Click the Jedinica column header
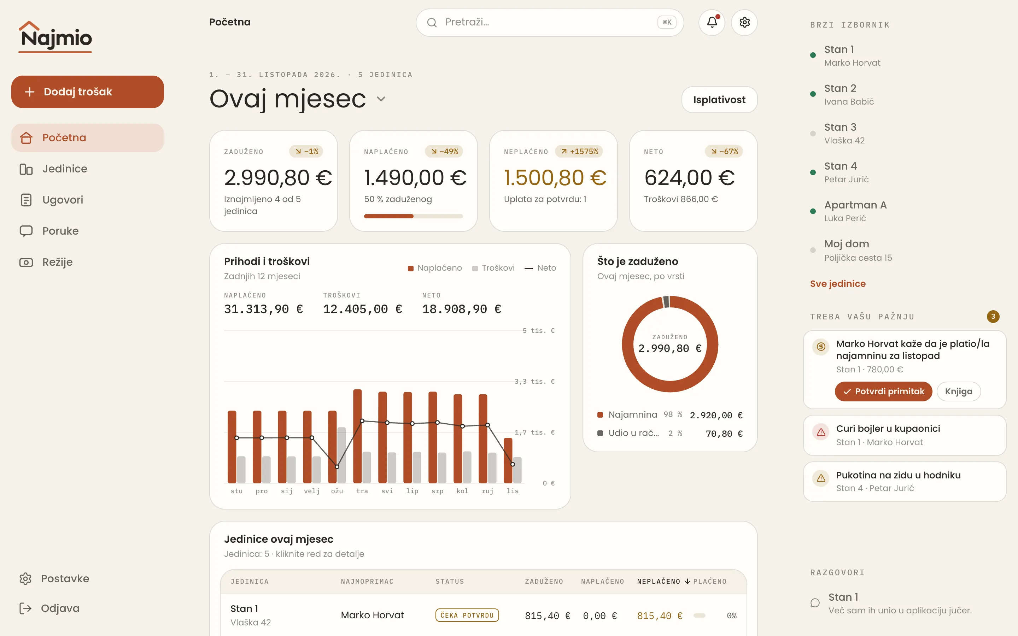This screenshot has height=636, width=1018. (x=250, y=581)
